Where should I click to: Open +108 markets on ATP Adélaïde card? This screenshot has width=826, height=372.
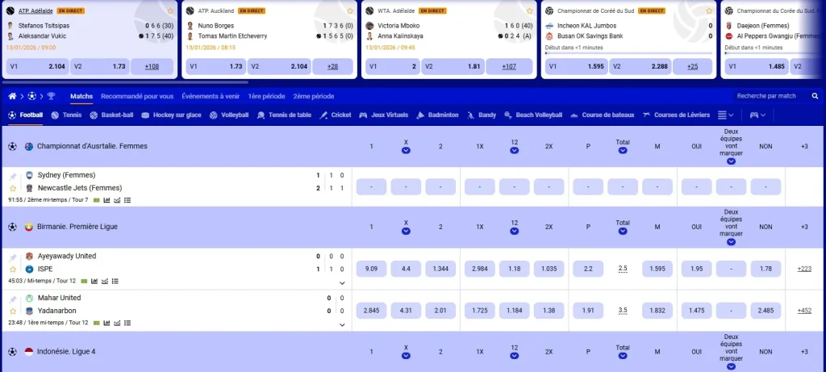click(152, 66)
